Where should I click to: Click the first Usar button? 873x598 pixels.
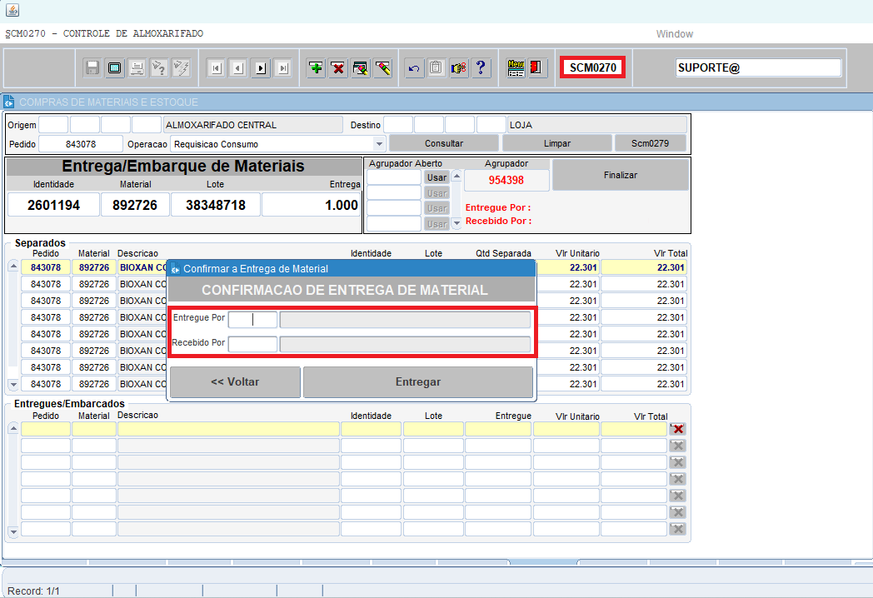click(x=436, y=177)
